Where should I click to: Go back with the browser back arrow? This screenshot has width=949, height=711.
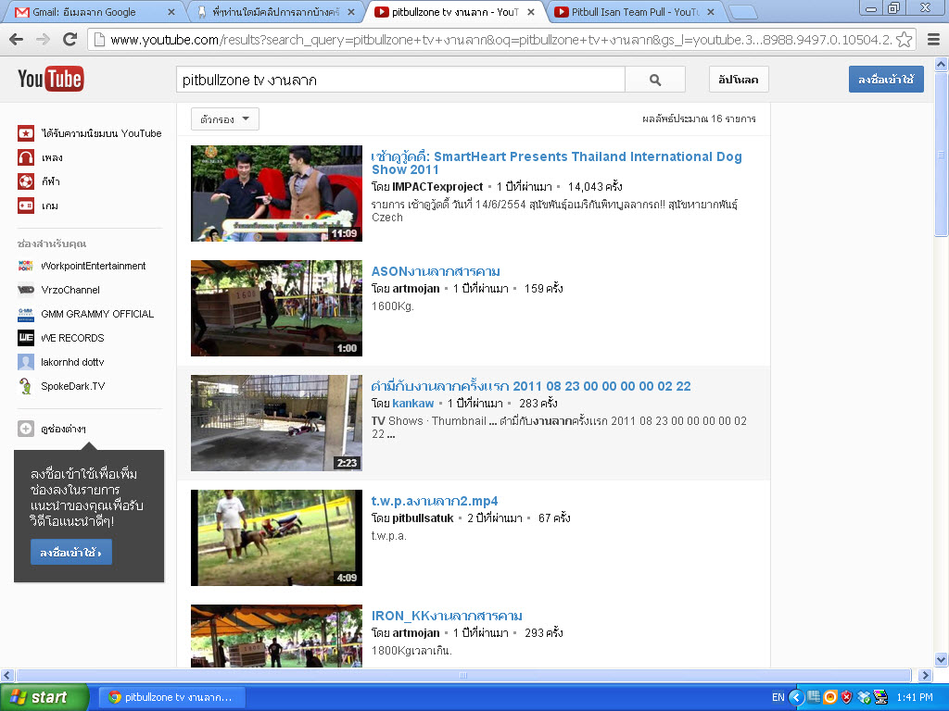(17, 40)
